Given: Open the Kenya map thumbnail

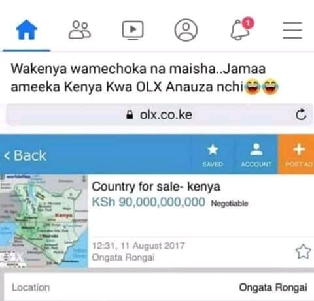Looking at the screenshot, I should click(44, 221).
